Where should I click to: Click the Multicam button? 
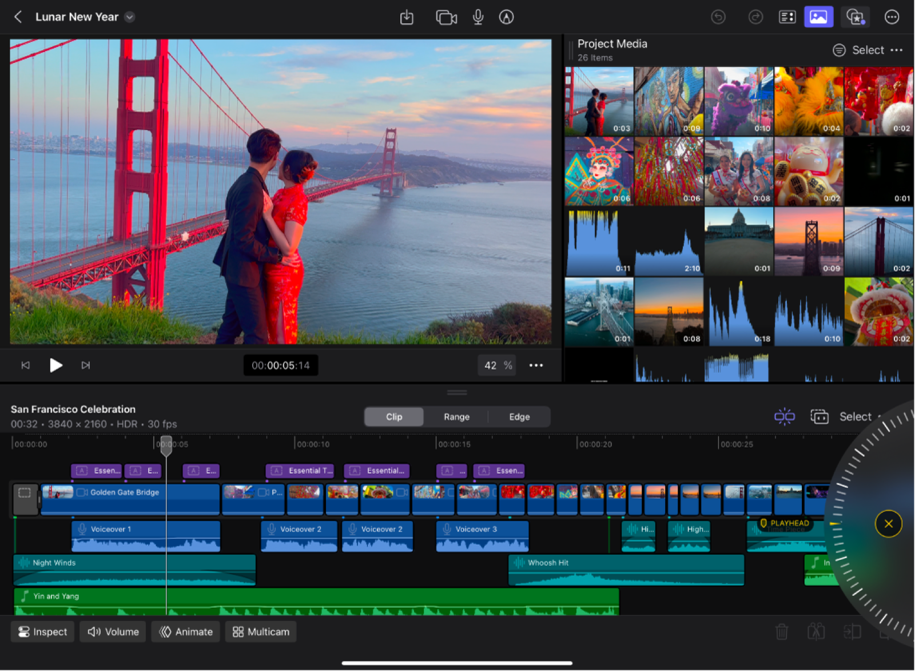[260, 631]
